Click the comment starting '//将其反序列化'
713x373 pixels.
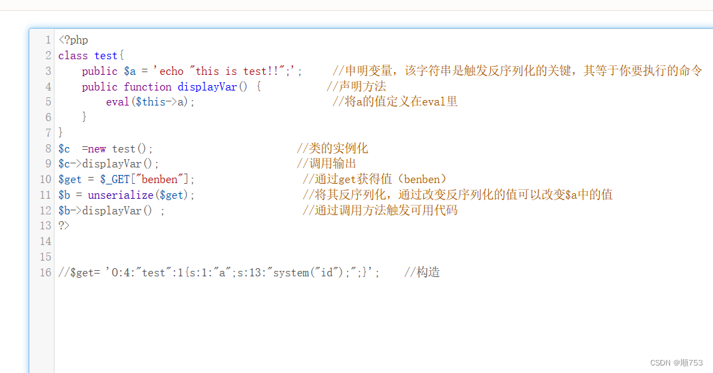coord(457,195)
